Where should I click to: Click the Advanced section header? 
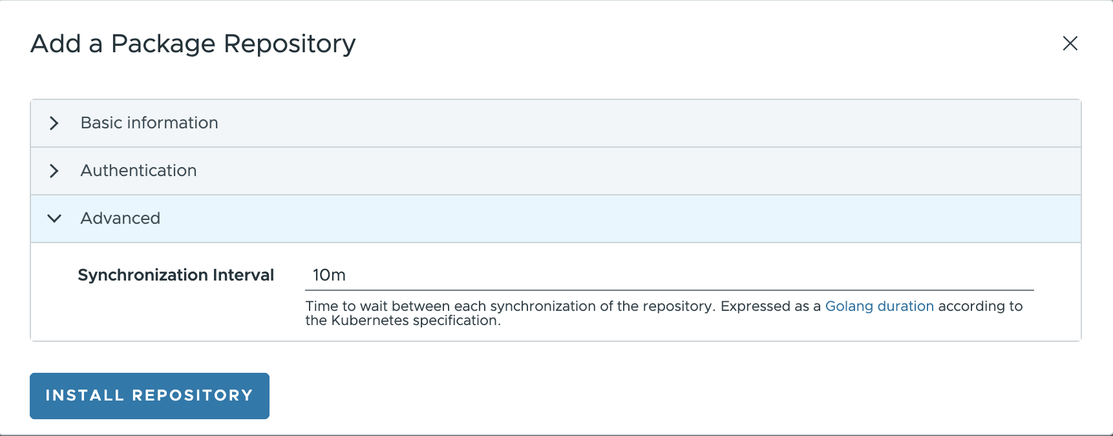(x=120, y=219)
